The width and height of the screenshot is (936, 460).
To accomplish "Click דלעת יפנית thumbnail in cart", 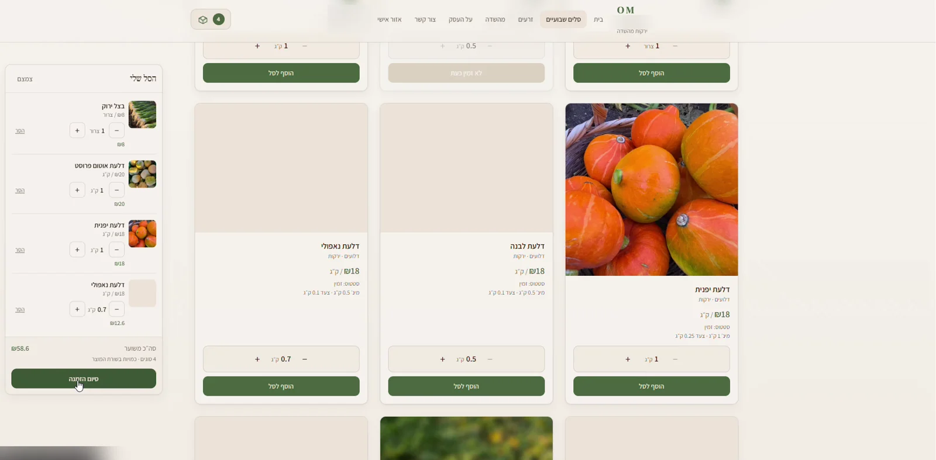I will point(142,234).
